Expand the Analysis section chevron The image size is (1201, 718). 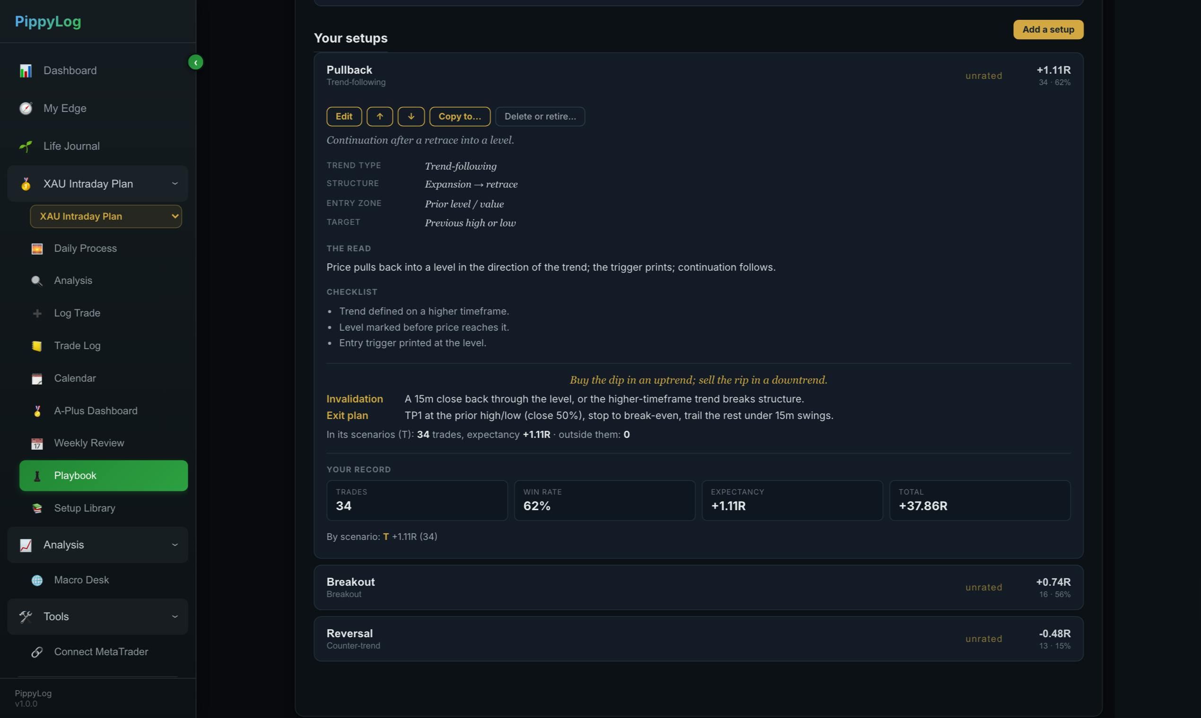tap(175, 545)
